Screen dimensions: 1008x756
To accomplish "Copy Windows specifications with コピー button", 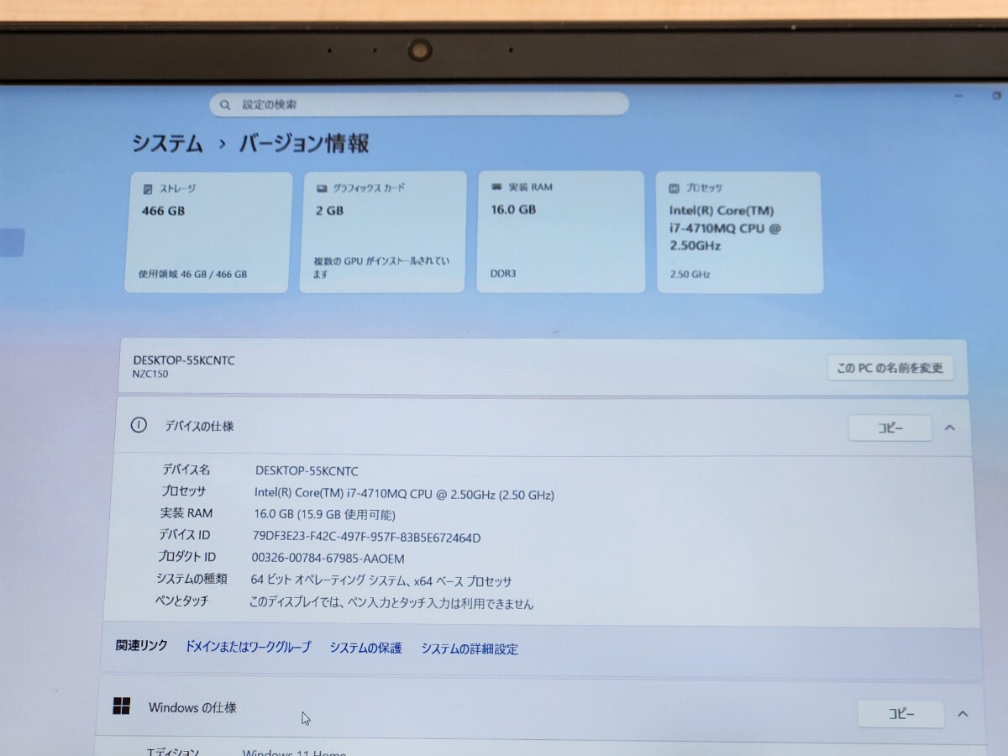I will click(900, 713).
